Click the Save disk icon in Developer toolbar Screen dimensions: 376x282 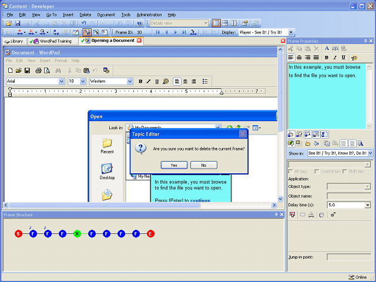(x=18, y=23)
